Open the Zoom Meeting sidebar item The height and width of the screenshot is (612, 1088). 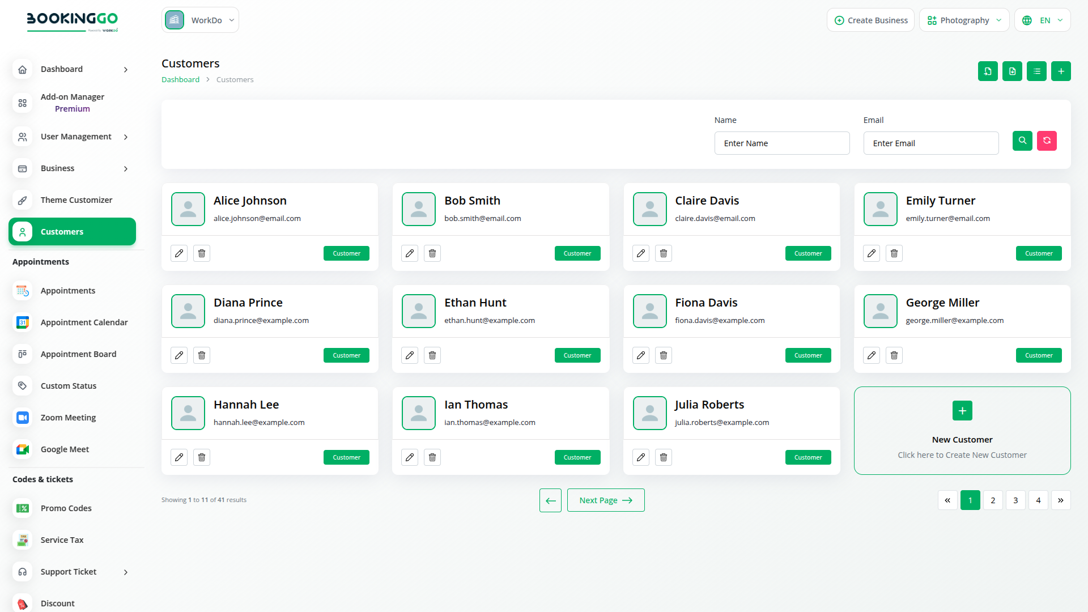(68, 418)
